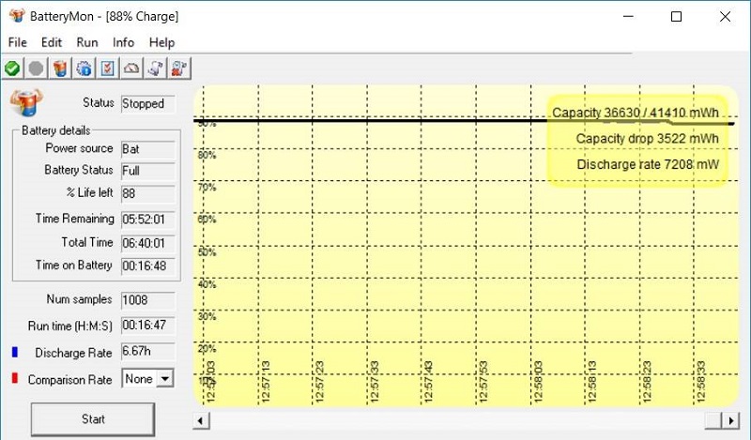Click the gauge meter toolbar icon
Image resolution: width=751 pixels, height=440 pixels.
pyautogui.click(x=131, y=68)
